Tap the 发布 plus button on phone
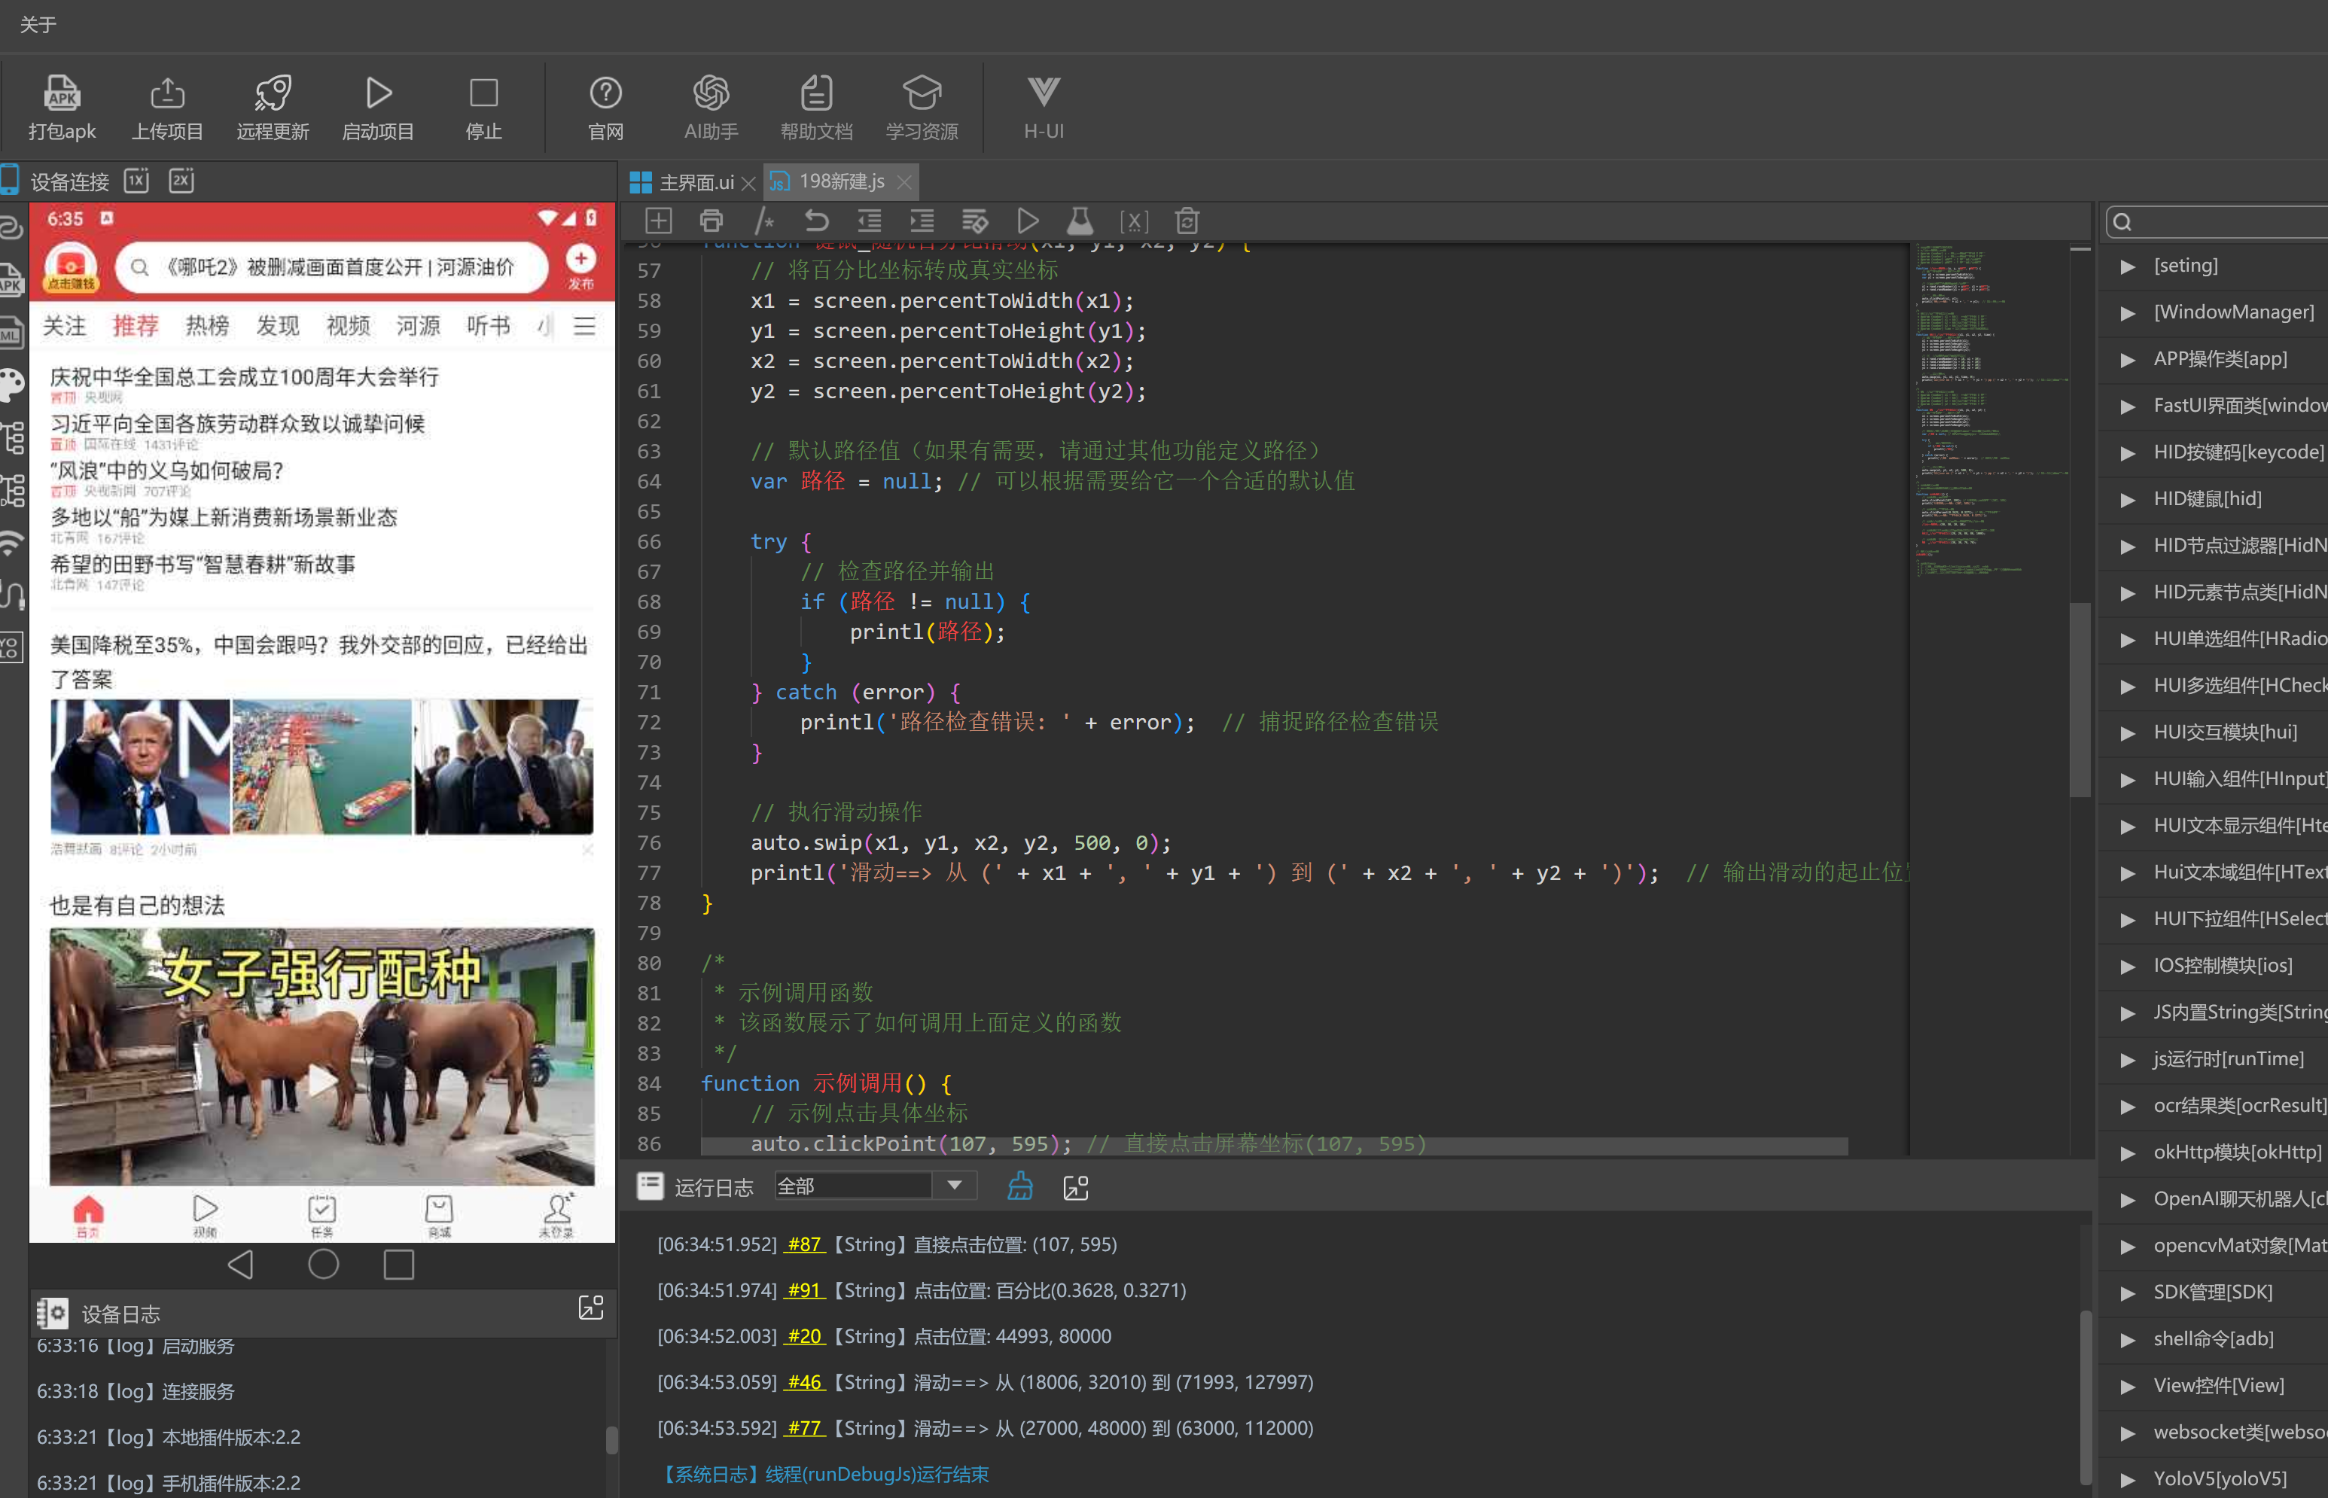This screenshot has height=1498, width=2328. click(580, 266)
